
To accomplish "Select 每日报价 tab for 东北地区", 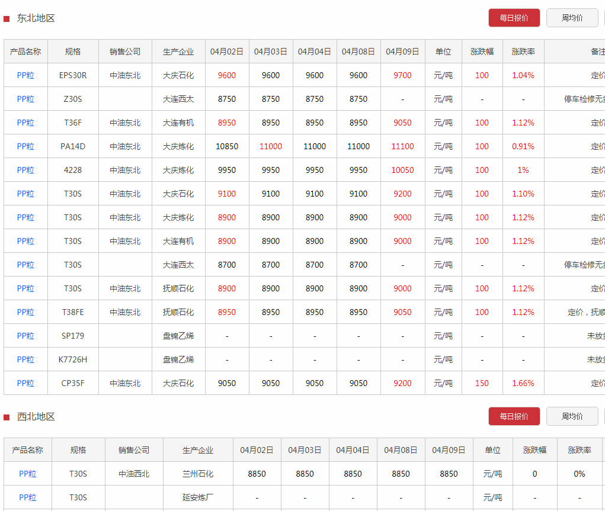I will click(514, 18).
